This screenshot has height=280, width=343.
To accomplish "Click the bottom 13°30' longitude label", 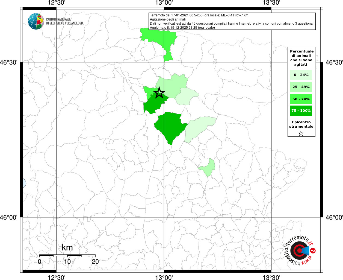I will tap(271, 278).
